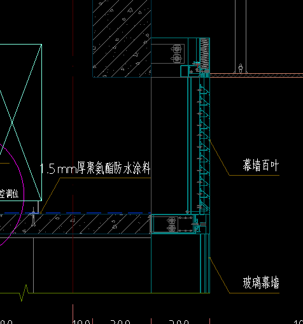The height and width of the screenshot is (324, 303).
Task: Select the text '1.5mm厚聚氨酯防水涂料'
Action: pyautogui.click(x=95, y=168)
